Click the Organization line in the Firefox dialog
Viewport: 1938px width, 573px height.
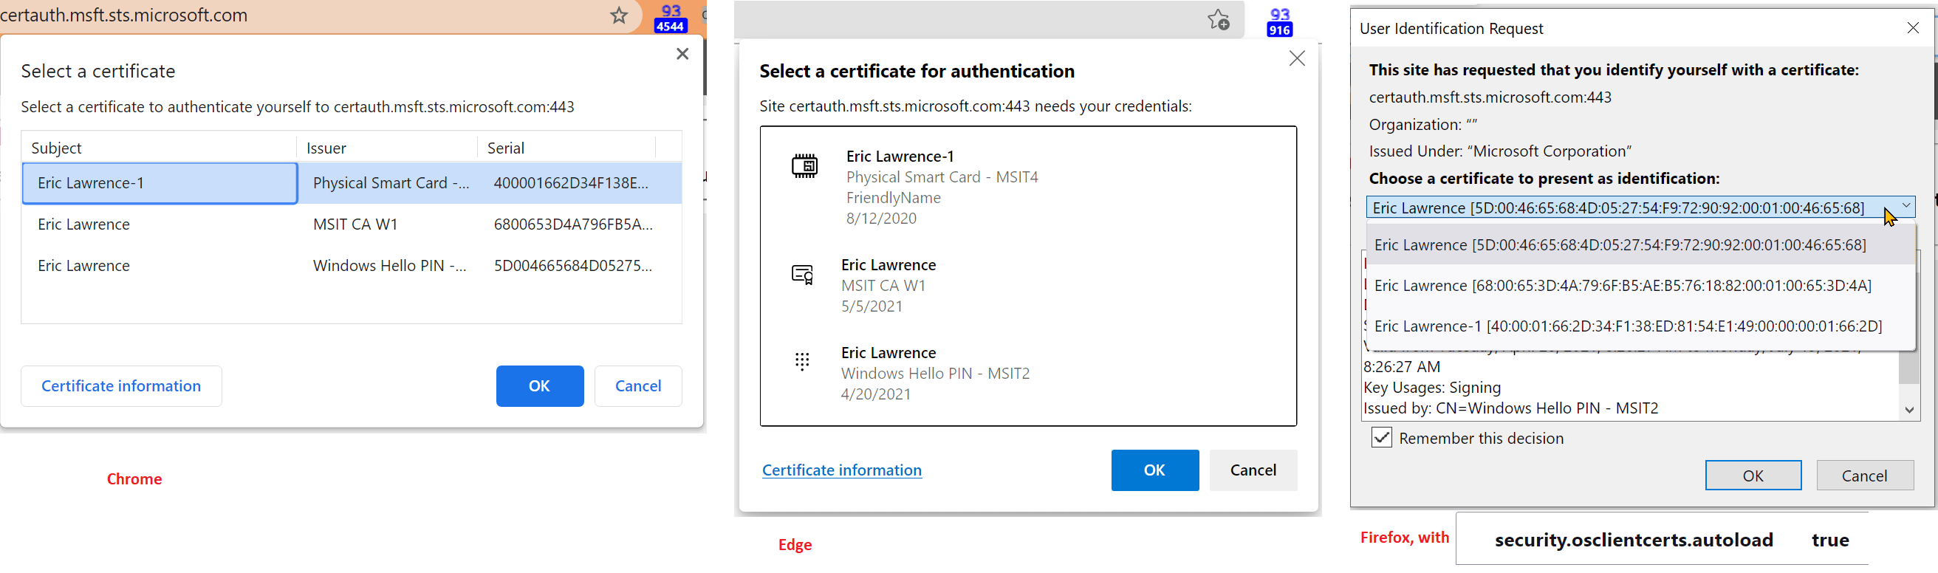coord(1422,124)
